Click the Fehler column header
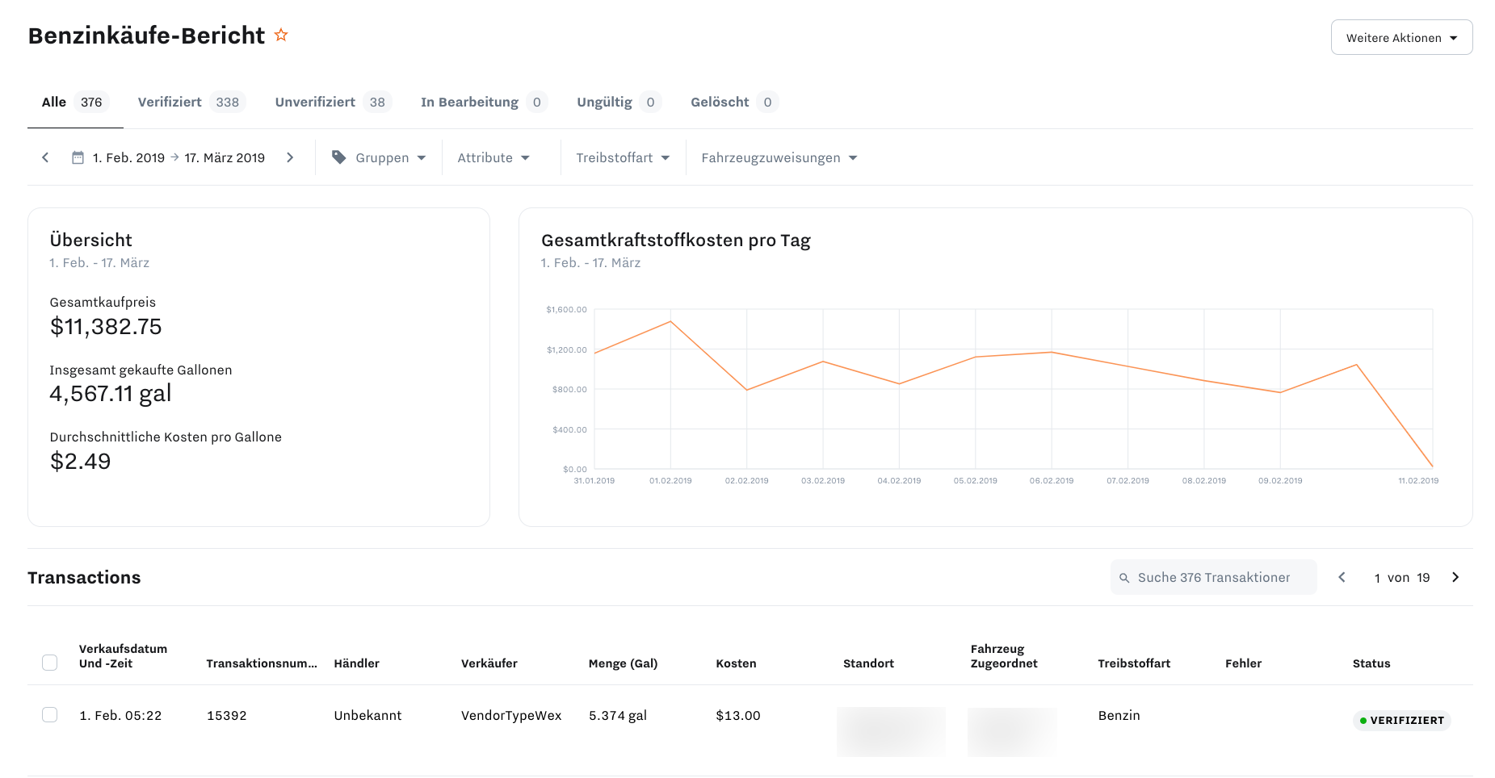 (1243, 663)
